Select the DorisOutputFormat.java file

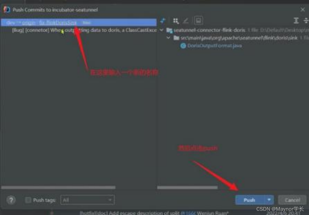coord(214,45)
